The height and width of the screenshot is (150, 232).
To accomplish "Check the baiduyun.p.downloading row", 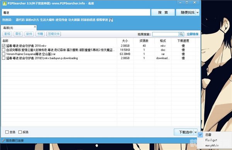I will tap(4, 58).
